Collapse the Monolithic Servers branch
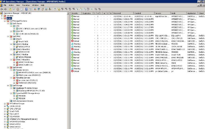 point(11,78)
